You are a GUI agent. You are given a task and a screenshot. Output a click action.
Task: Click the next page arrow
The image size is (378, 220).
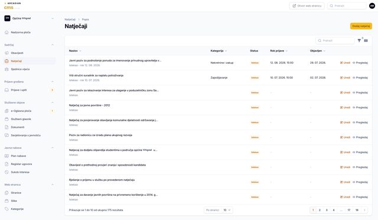(x=364, y=210)
